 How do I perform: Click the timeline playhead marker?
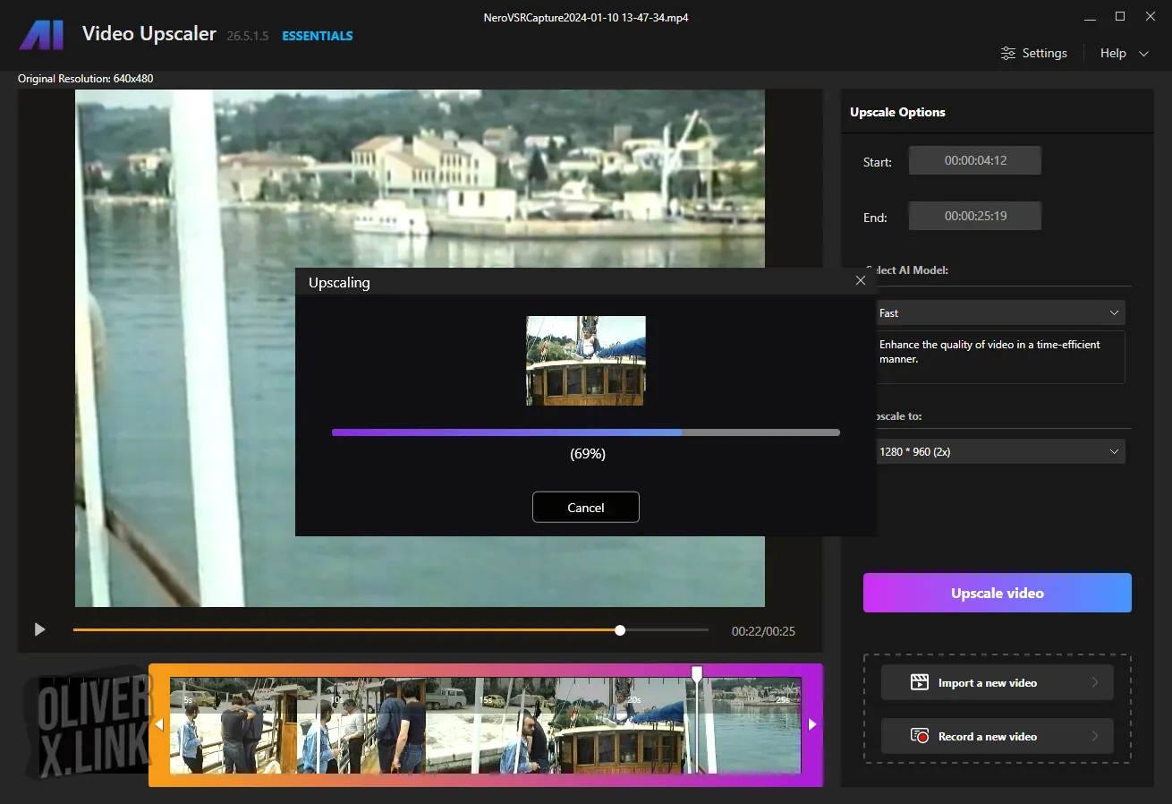[697, 672]
